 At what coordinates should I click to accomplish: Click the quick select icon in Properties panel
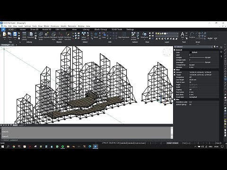pos(215,47)
